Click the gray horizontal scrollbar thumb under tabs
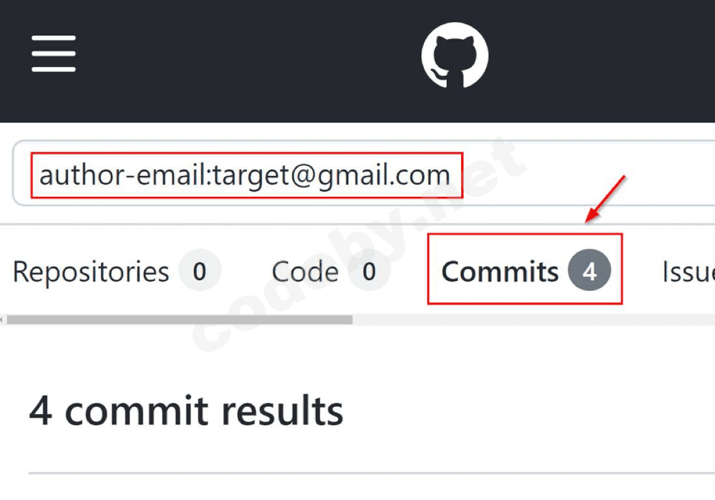 (x=179, y=320)
